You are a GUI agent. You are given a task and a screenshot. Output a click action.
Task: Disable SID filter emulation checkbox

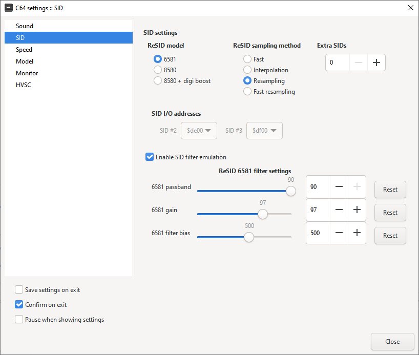tap(150, 157)
